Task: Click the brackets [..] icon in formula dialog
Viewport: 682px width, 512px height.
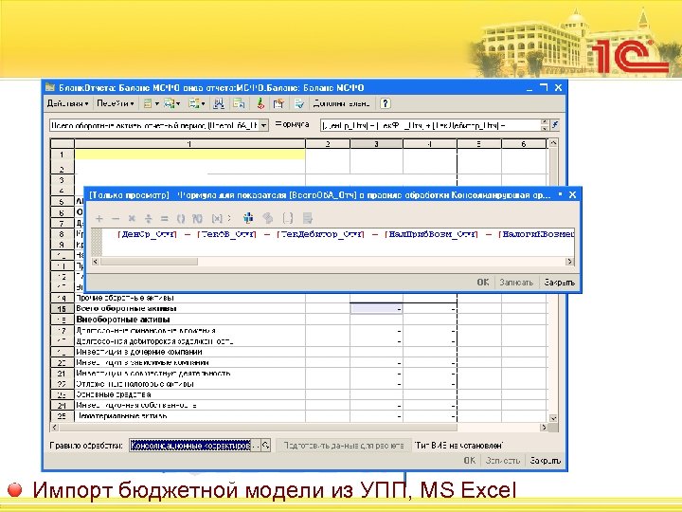Action: click(288, 218)
